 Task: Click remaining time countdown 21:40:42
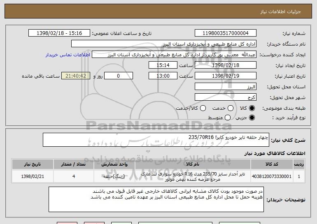(x=76, y=76)
